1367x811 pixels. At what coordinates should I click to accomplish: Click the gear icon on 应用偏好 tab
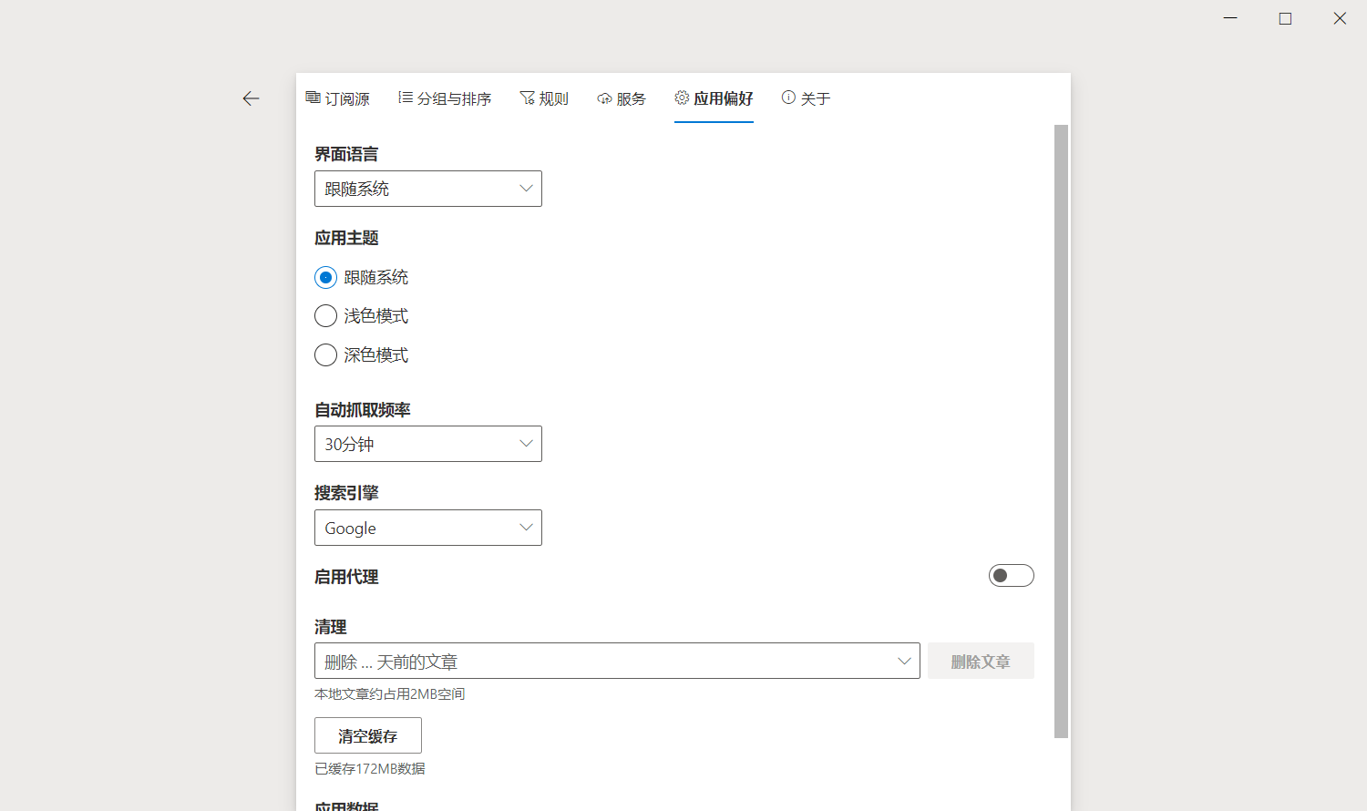(679, 98)
